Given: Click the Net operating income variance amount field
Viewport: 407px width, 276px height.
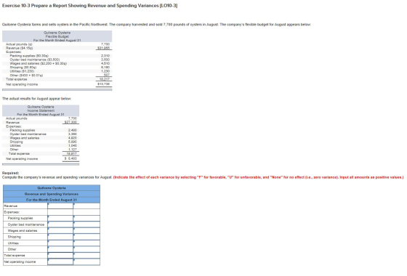Looking at the screenshot, I should [x=60, y=261].
